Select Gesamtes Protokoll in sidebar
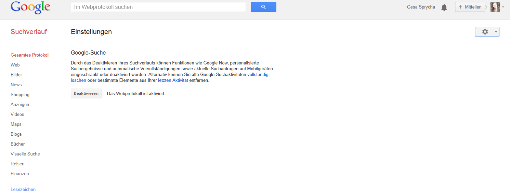This screenshot has height=194, width=510. click(30, 55)
